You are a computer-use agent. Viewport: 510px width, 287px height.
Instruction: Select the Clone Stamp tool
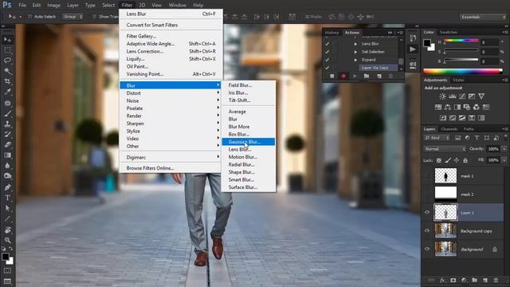point(7,124)
